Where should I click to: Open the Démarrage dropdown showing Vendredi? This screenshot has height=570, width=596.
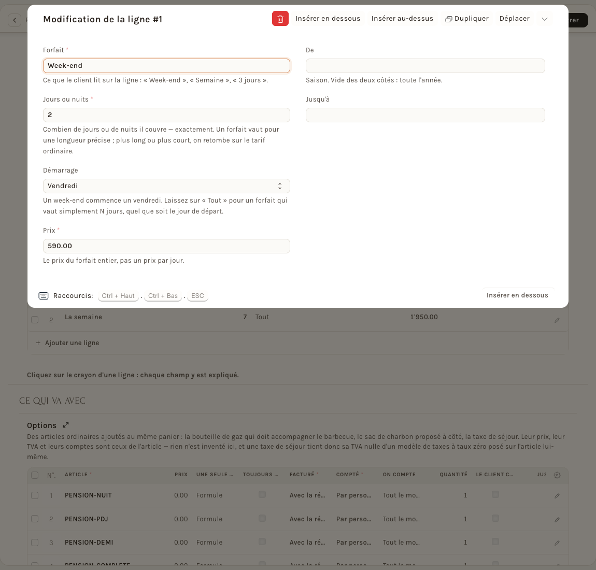166,186
